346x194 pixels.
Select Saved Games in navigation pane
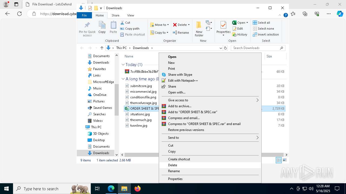[102, 108]
